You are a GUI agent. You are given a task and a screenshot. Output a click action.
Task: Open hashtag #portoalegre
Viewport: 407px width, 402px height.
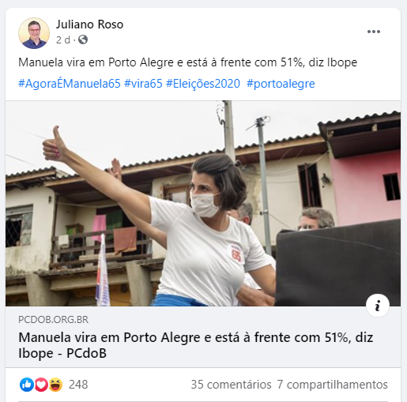tap(281, 84)
